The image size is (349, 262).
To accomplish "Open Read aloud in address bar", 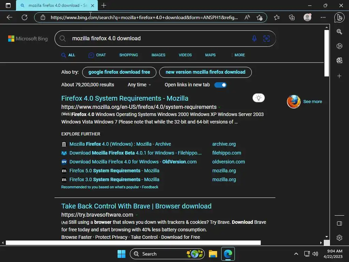I will click(x=247, y=17).
